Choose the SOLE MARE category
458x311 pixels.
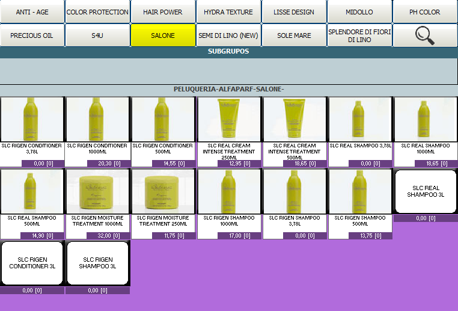pos(294,35)
